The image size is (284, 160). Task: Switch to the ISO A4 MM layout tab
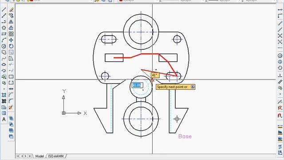tap(56, 156)
